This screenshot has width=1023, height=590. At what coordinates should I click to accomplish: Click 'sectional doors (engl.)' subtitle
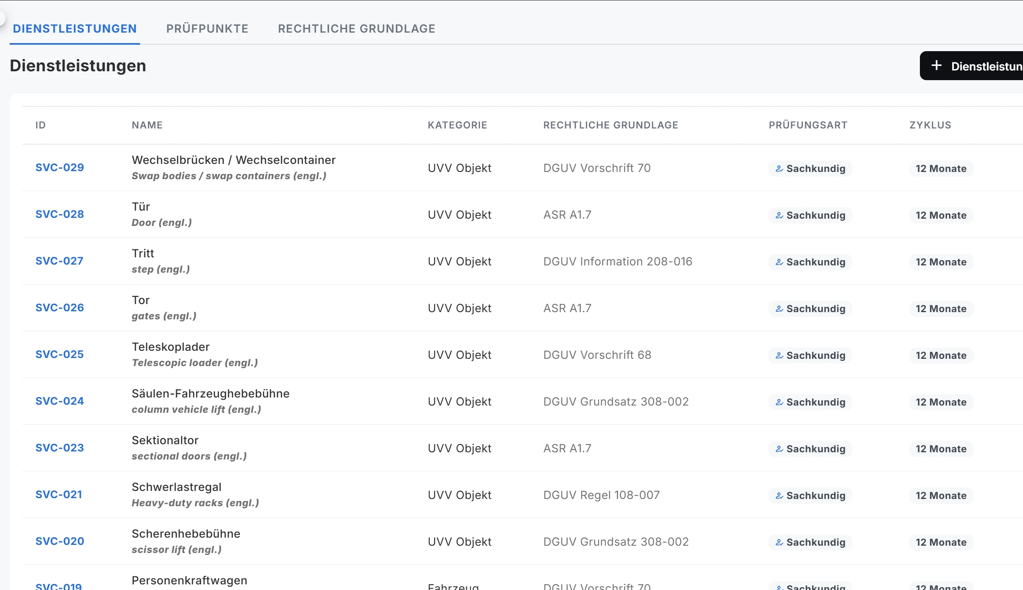189,457
